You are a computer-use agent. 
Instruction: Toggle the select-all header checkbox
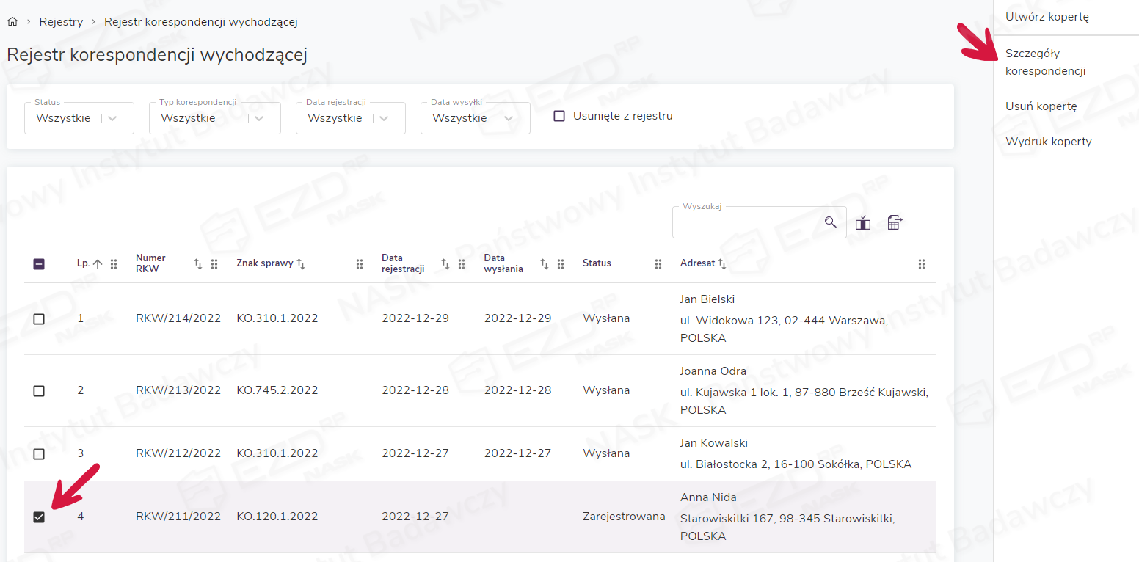click(x=39, y=264)
